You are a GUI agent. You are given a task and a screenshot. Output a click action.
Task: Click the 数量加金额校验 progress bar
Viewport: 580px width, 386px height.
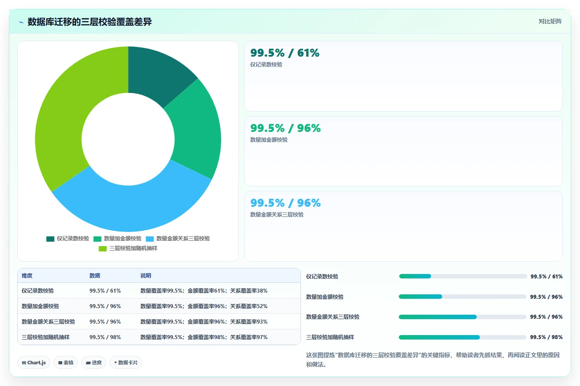click(x=463, y=297)
